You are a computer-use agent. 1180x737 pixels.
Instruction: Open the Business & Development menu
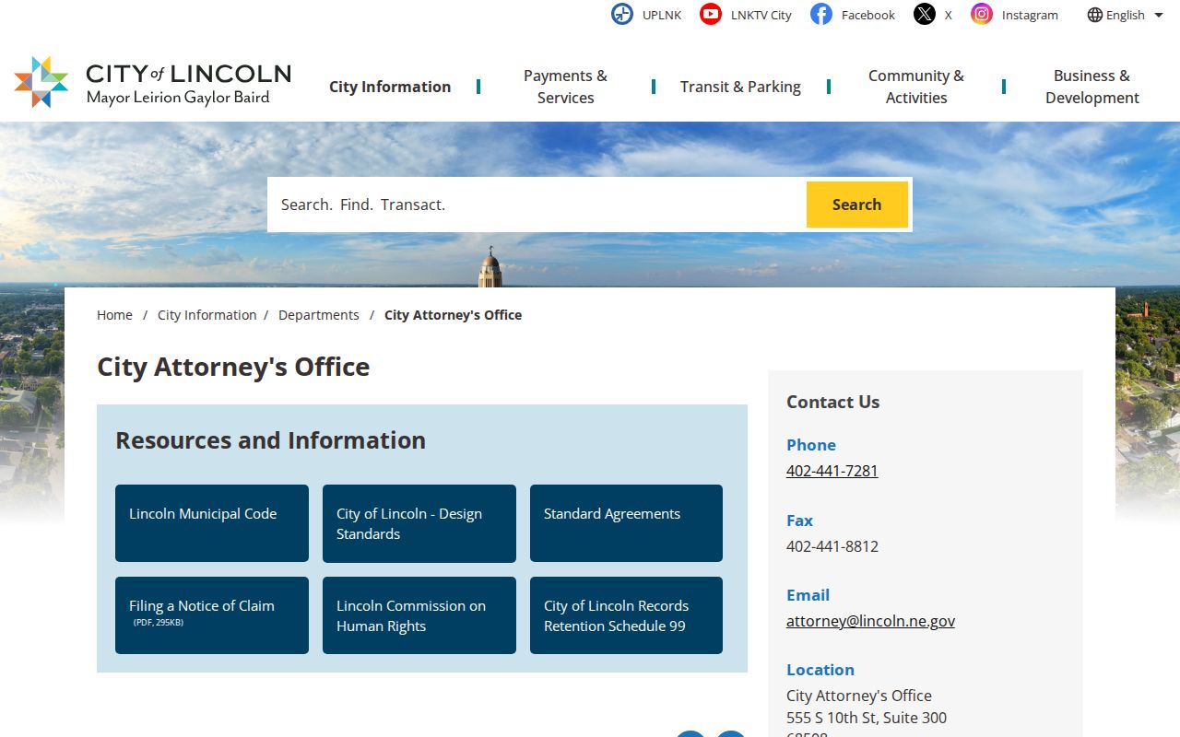(1091, 87)
